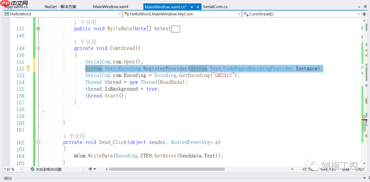The image size is (370, 182).
Task: Click the lightbulb quick actions icon on line 152
Action: [x=28, y=69]
